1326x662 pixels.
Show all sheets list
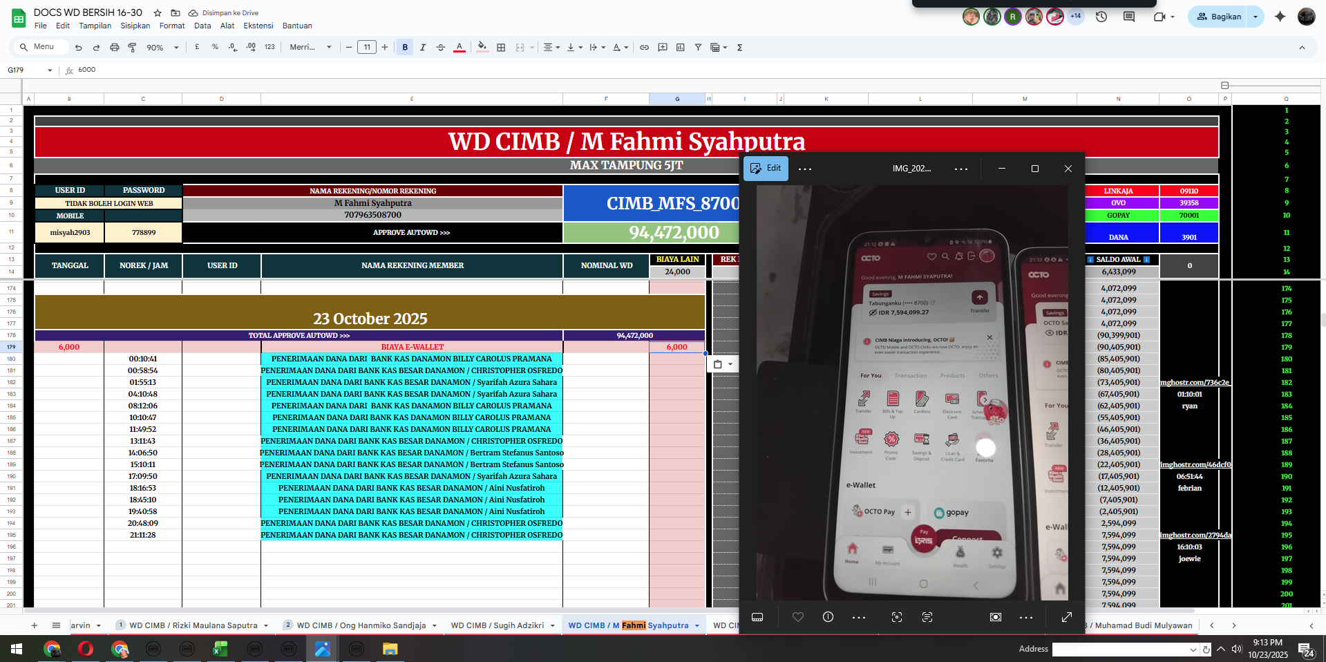click(56, 625)
